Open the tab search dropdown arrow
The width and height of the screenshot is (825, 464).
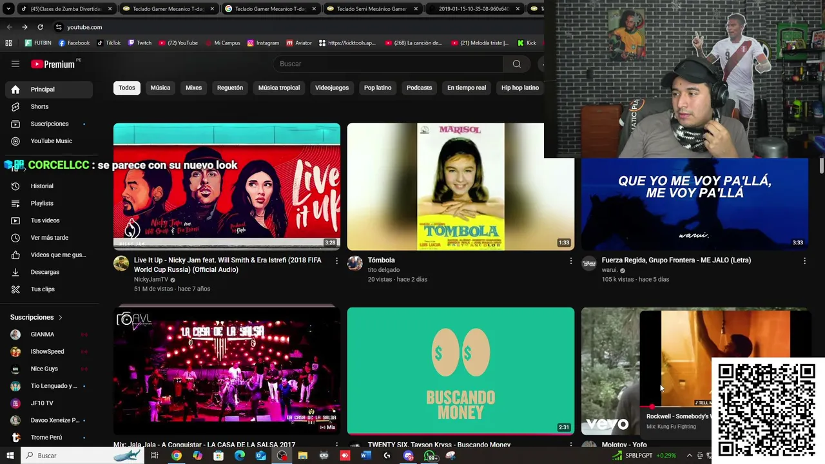(8, 9)
